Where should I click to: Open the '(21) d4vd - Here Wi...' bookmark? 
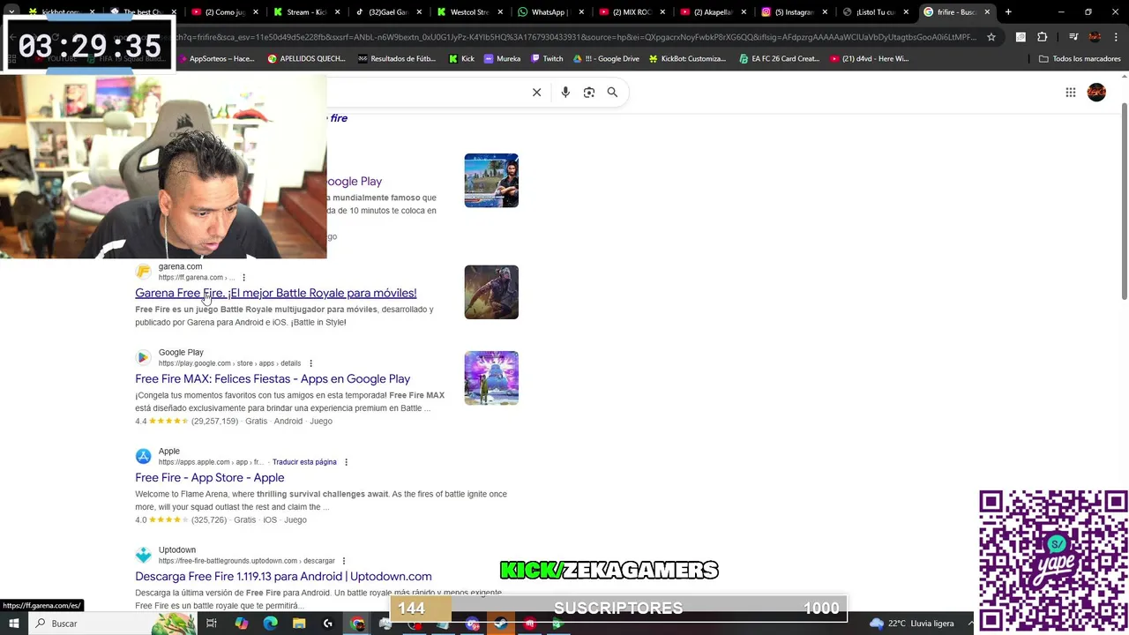868,58
